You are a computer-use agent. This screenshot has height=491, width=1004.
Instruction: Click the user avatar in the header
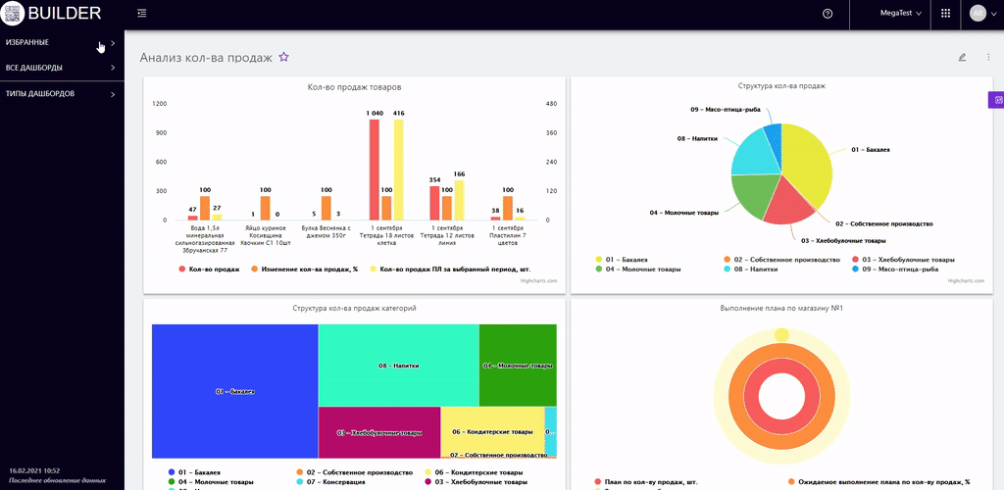coord(978,14)
